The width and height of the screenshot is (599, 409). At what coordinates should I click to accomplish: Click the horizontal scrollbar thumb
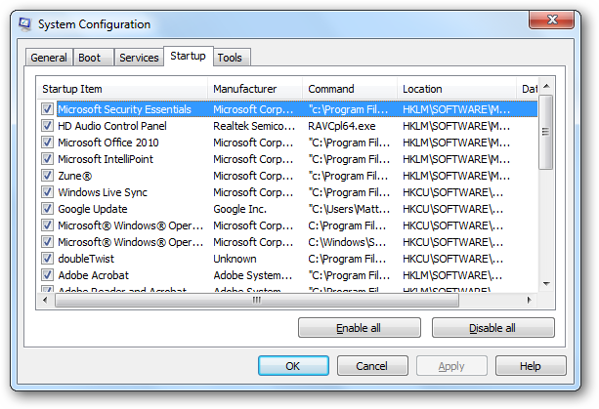point(257,301)
